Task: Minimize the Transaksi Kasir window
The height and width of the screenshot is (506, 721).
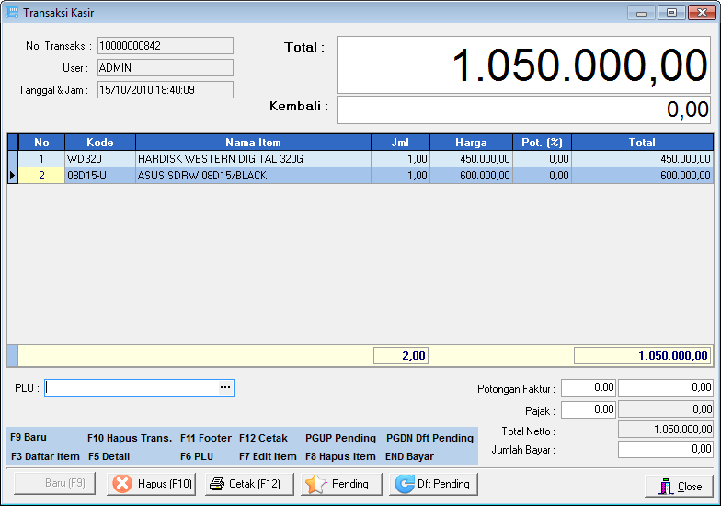Action: 642,13
